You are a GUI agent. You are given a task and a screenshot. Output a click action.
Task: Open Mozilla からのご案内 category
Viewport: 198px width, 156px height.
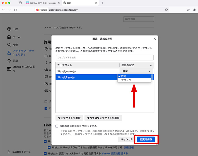point(21,69)
